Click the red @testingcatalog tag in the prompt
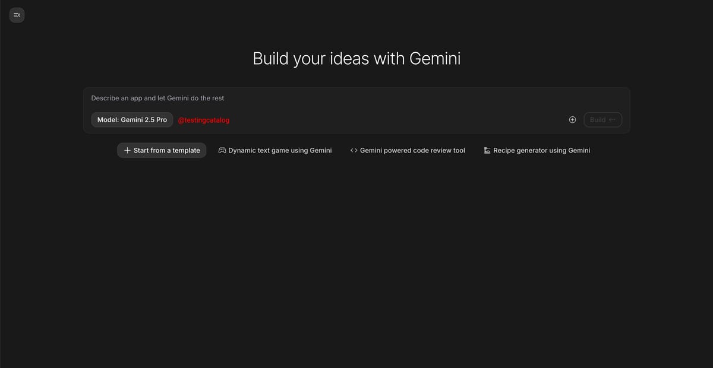Screen dimensions: 713x368 coord(203,119)
